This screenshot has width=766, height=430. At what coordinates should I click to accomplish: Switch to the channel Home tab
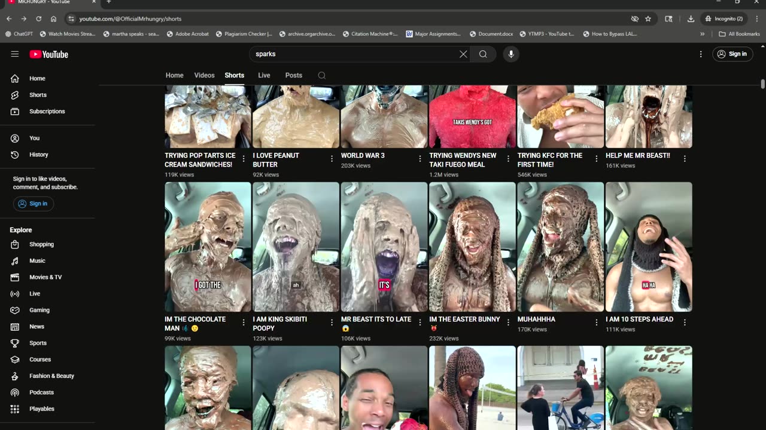[x=175, y=75]
